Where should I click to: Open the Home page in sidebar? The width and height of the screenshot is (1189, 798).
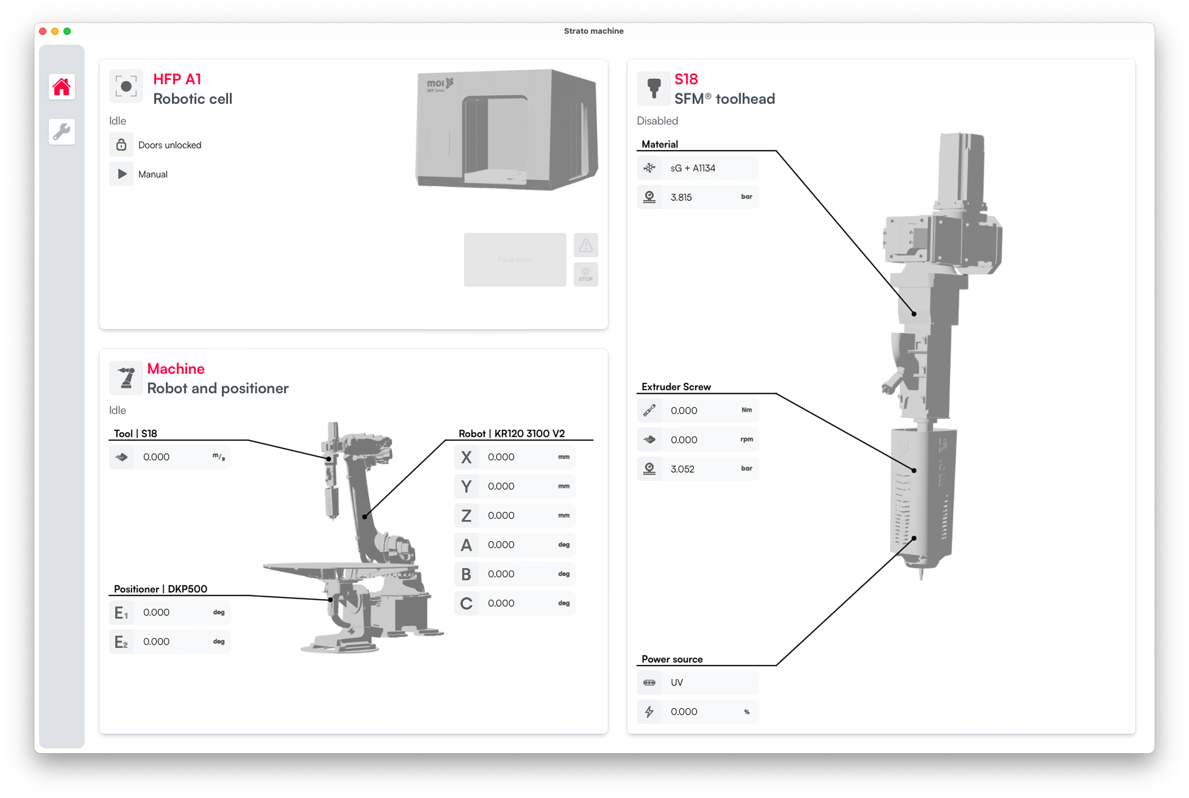tap(62, 87)
